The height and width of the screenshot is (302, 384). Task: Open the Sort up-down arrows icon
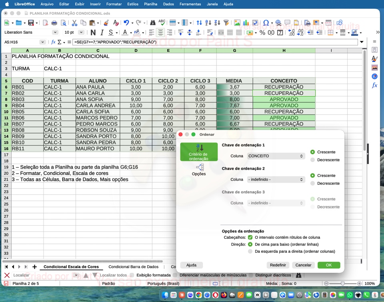[x=199, y=23]
